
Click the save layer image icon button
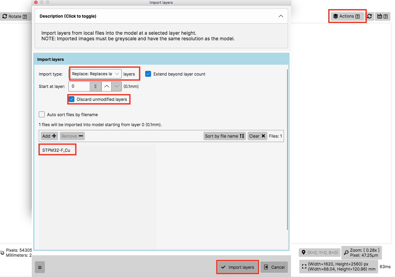click(x=383, y=16)
